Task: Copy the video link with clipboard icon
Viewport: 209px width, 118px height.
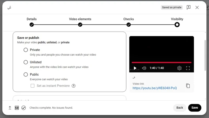Action: tap(188, 86)
